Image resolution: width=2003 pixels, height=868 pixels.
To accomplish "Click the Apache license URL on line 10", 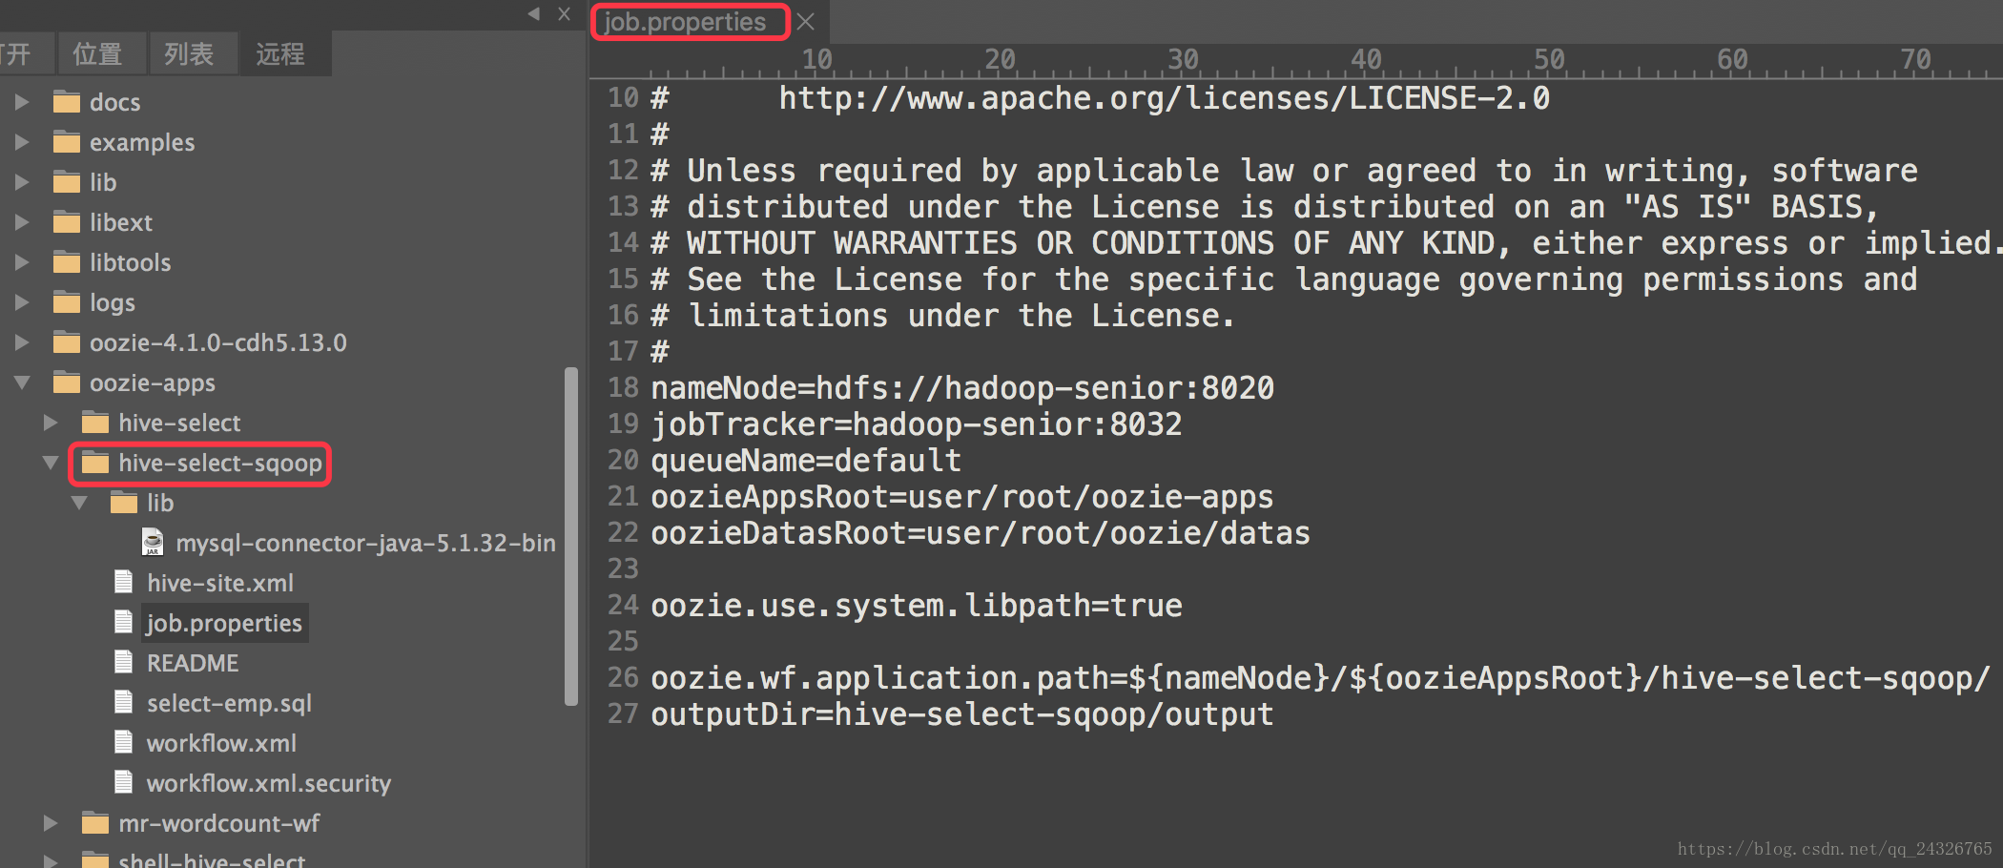I will point(1165,97).
